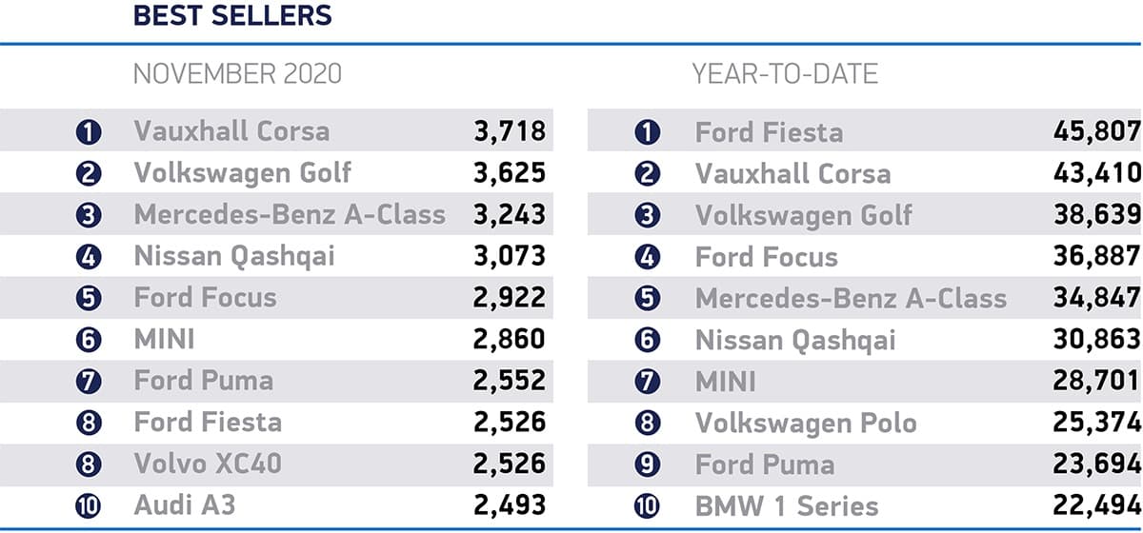Click the rank 10 badge beside BMW 1 Series

[648, 505]
